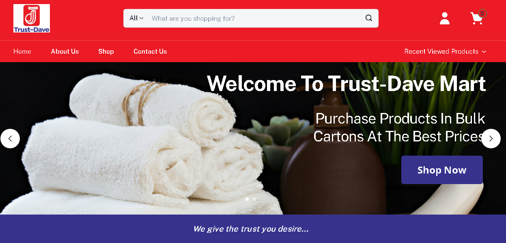This screenshot has height=243, width=506.
Task: Click the Welcome To Trust-Dave Mart heading
Action: pyautogui.click(x=346, y=84)
